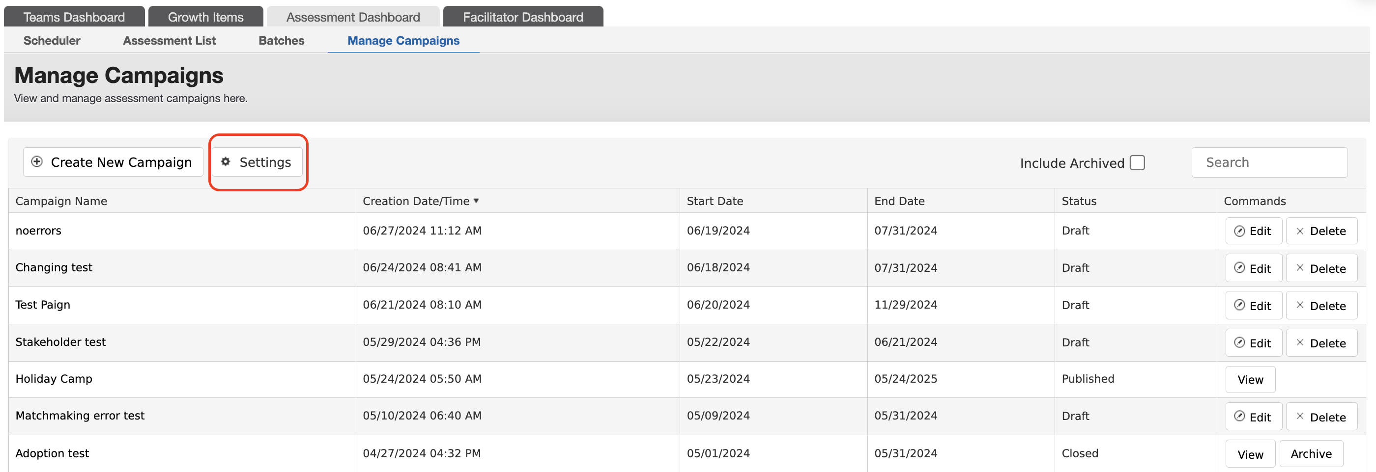Select Manage Campaigns sub-tab
The height and width of the screenshot is (472, 1376).
403,41
